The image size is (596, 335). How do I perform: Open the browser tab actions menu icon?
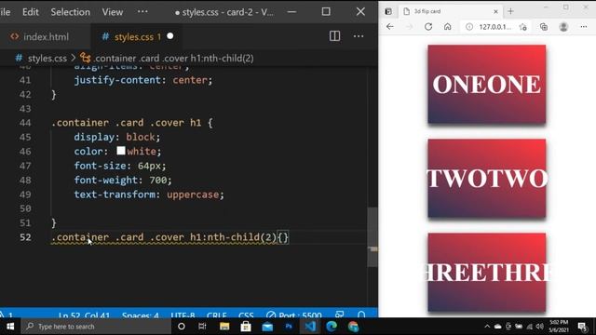coord(388,11)
